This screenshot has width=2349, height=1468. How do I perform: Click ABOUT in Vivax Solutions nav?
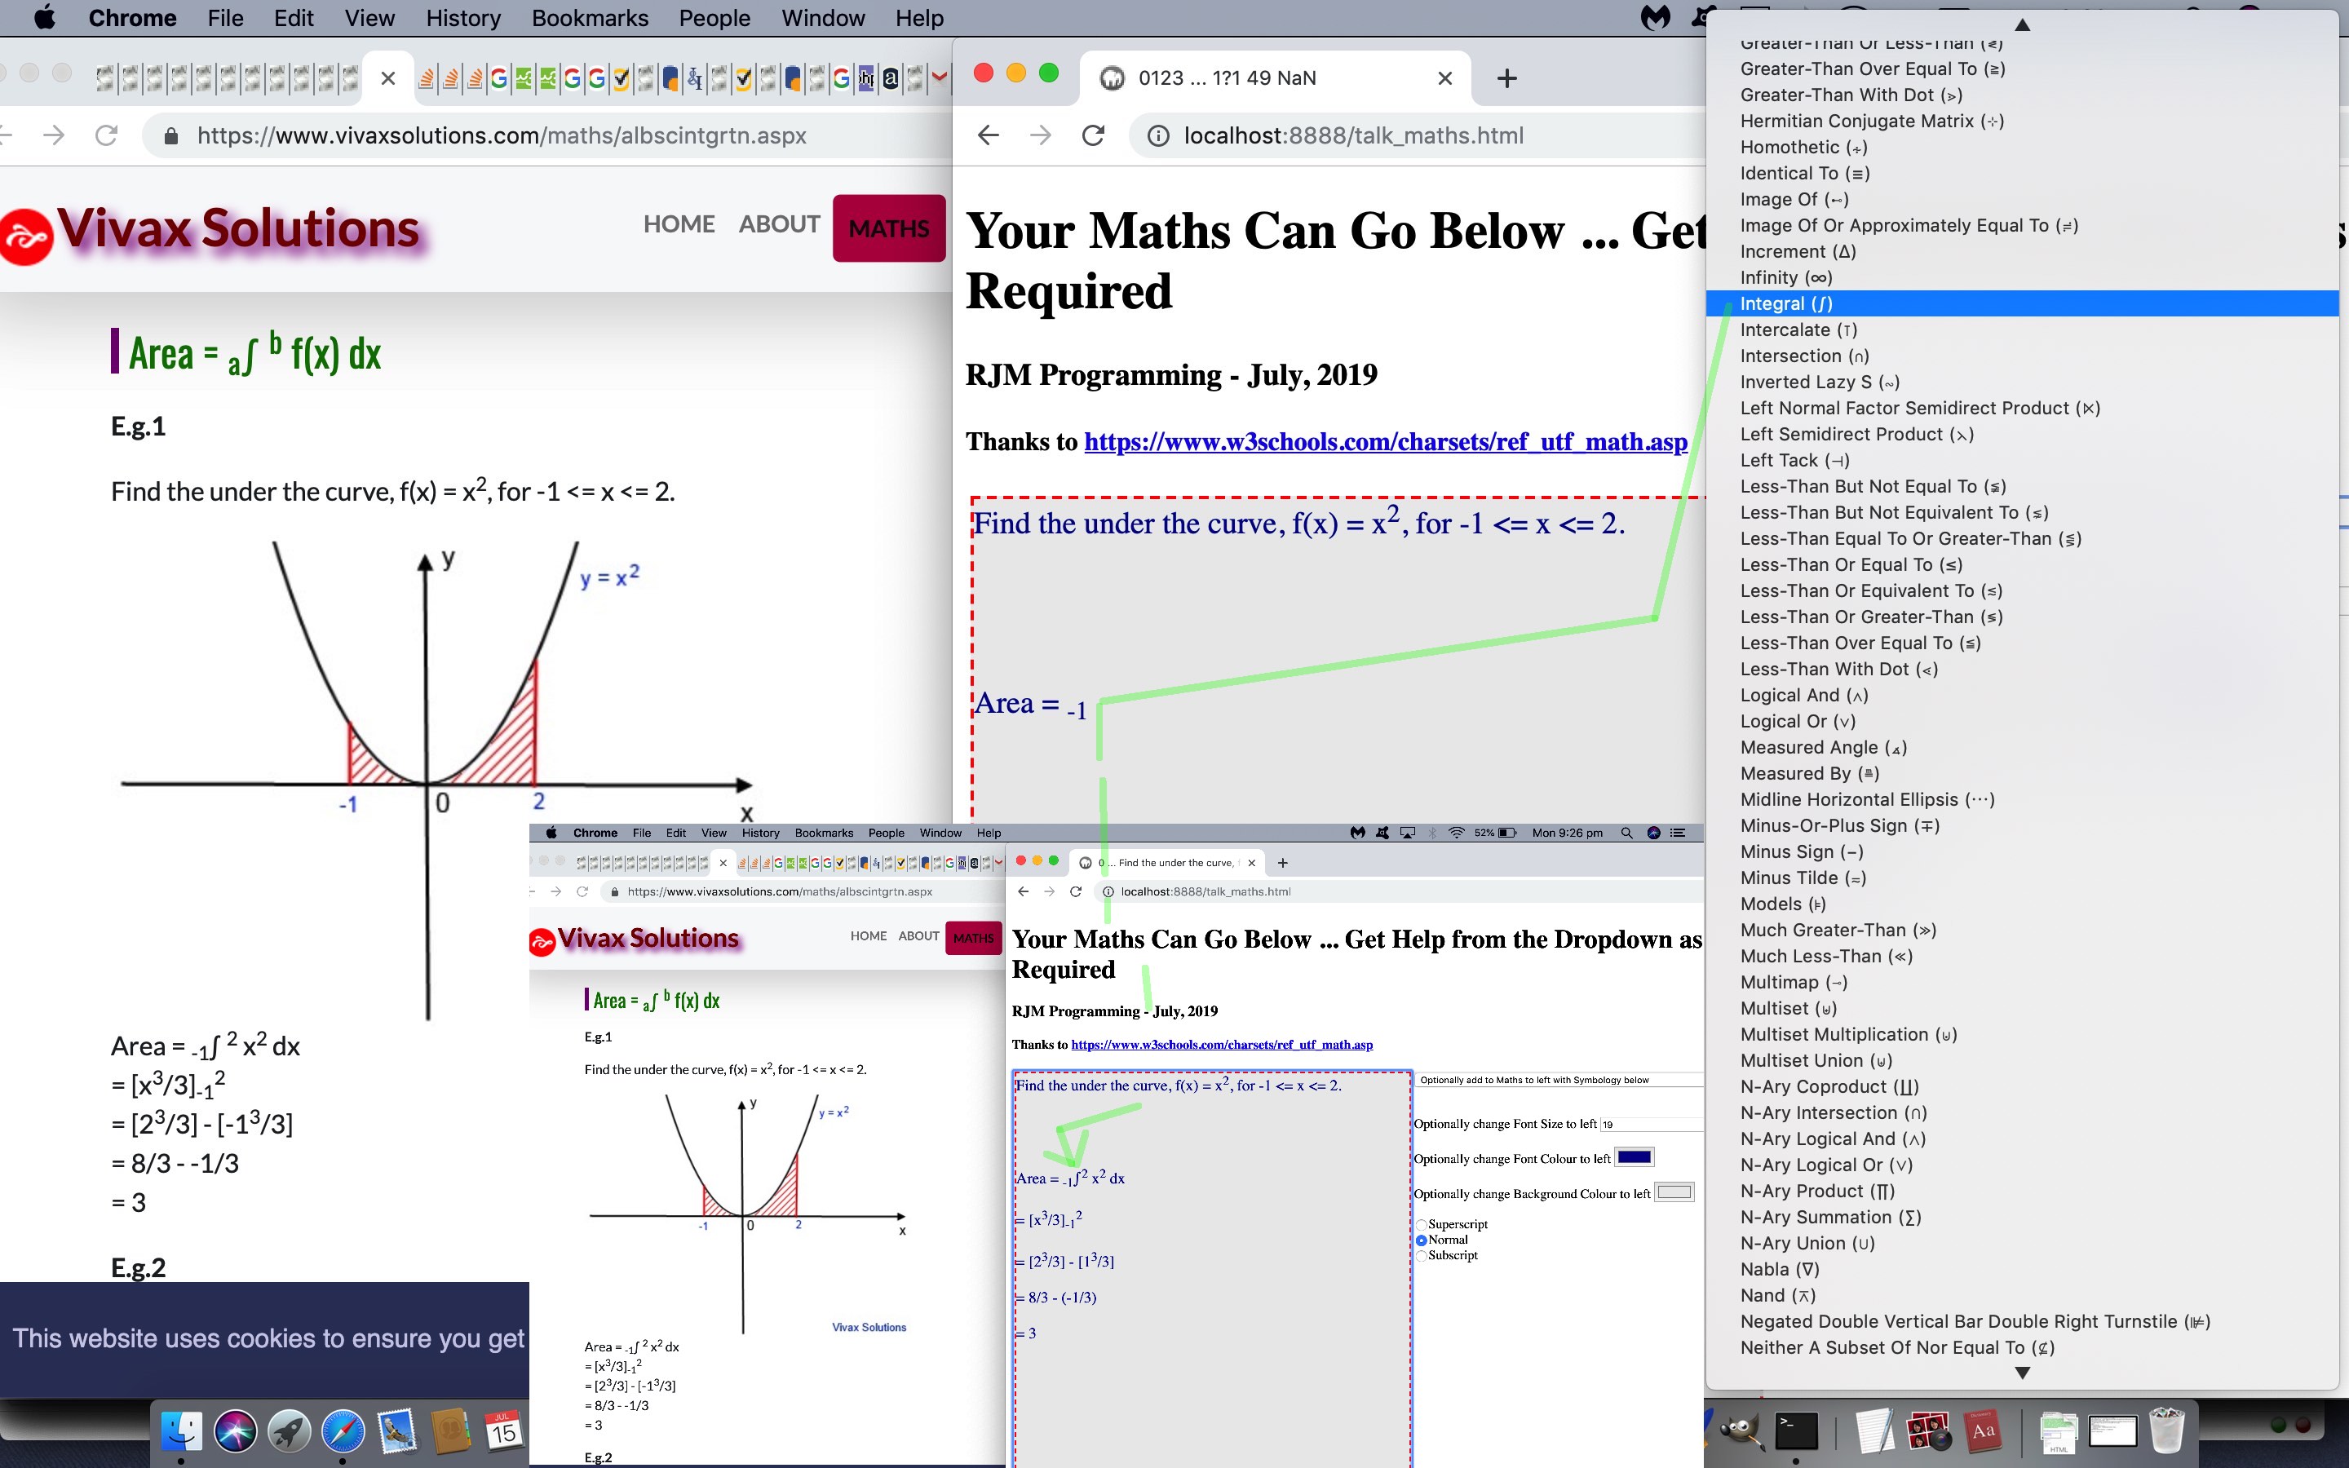pyautogui.click(x=778, y=224)
